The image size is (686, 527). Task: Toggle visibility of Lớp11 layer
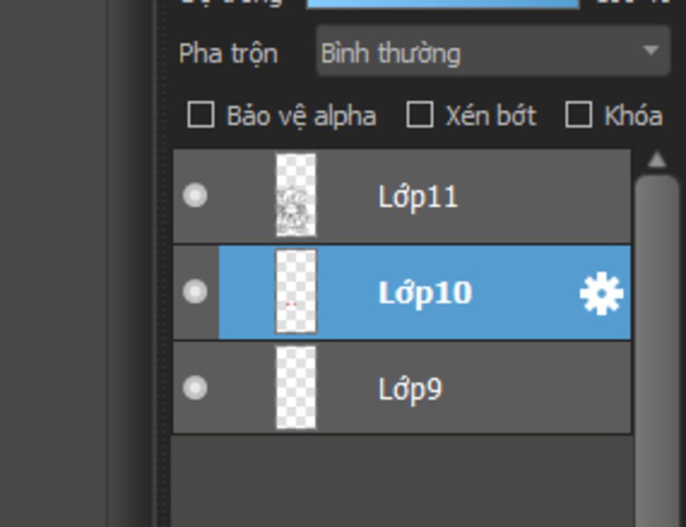[x=195, y=195]
